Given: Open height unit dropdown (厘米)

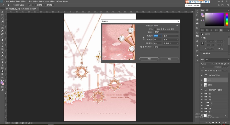Looking at the screenshot, I should click(171, 40).
